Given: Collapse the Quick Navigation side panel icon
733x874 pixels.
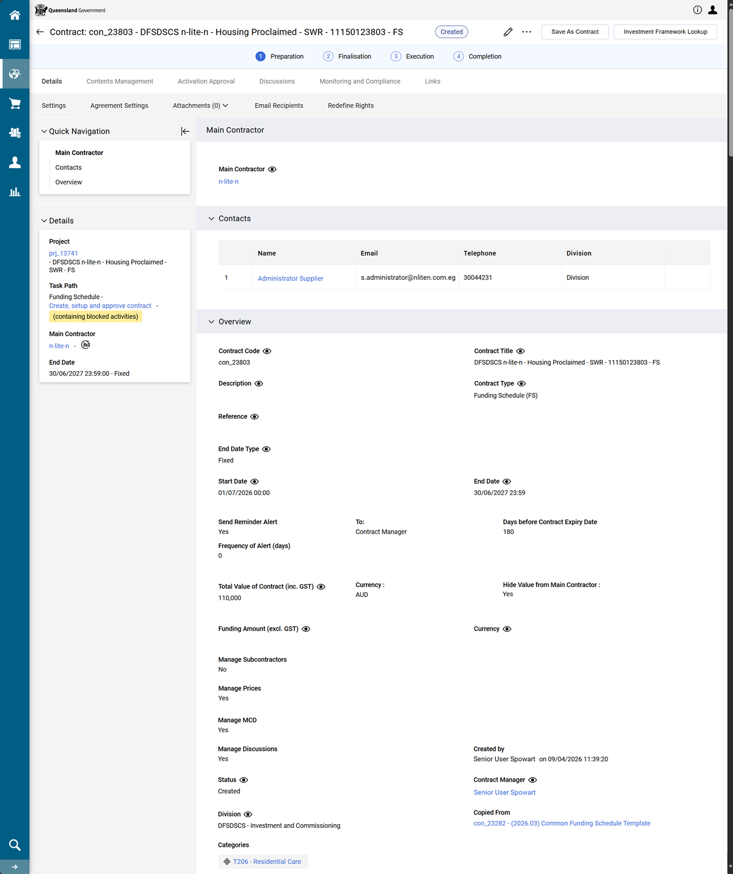Looking at the screenshot, I should [x=185, y=131].
